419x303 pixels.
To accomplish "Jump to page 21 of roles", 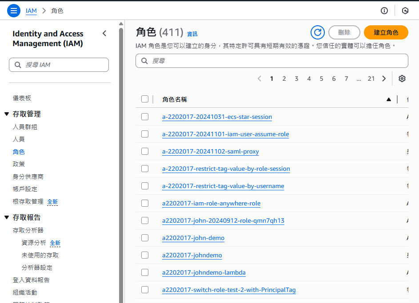I will [371, 79].
